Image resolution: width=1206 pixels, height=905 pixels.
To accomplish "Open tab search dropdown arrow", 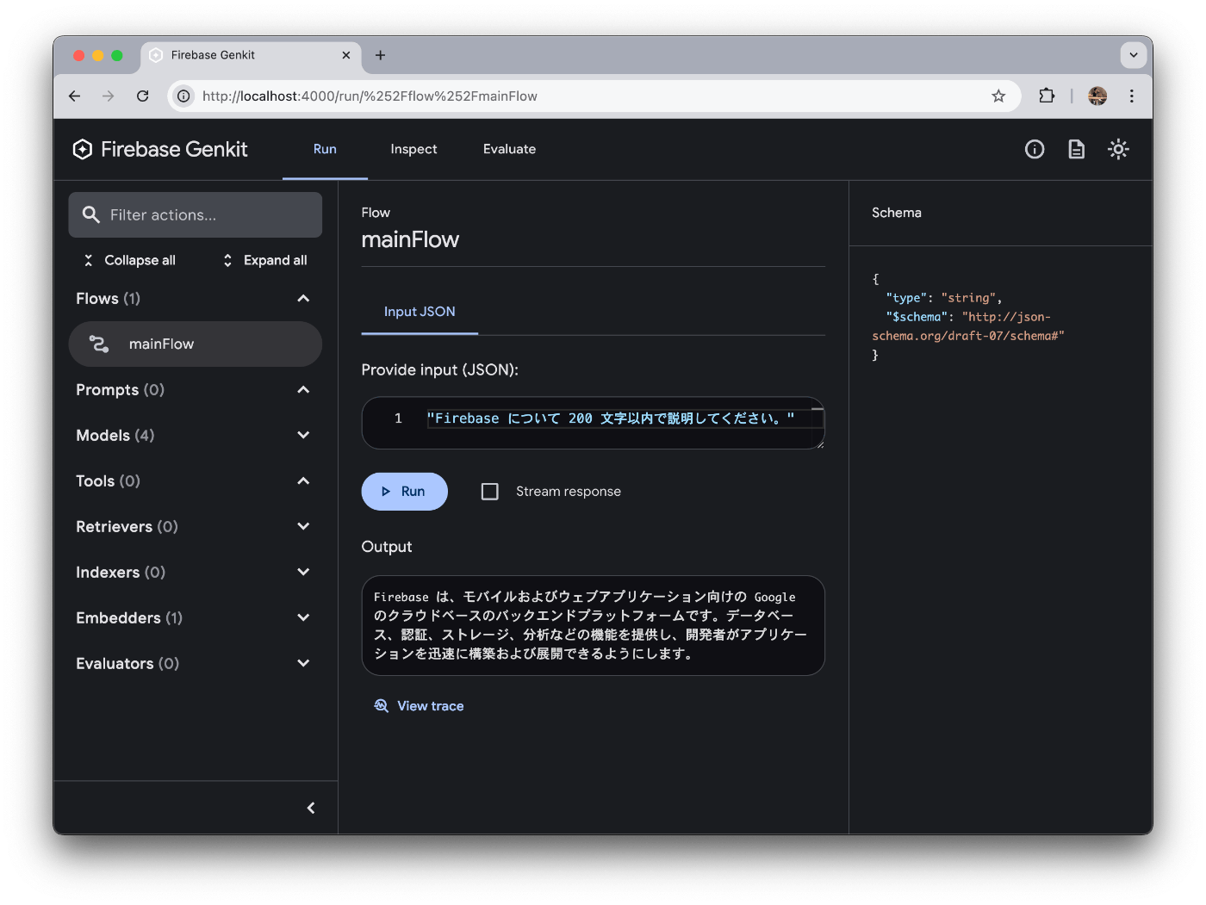I will [x=1133, y=55].
